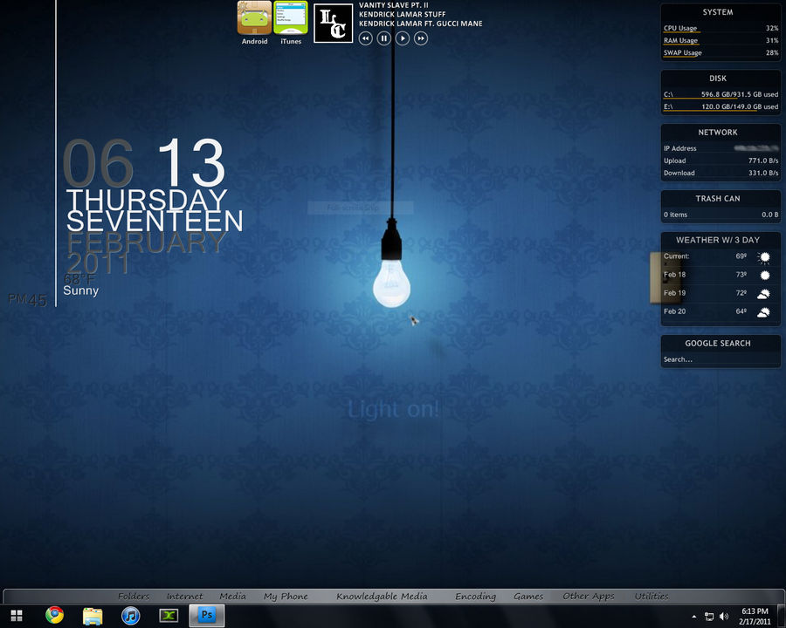Viewport: 786px width, 628px height.
Task: Open the Other Apps dock menu
Action: [x=589, y=596]
